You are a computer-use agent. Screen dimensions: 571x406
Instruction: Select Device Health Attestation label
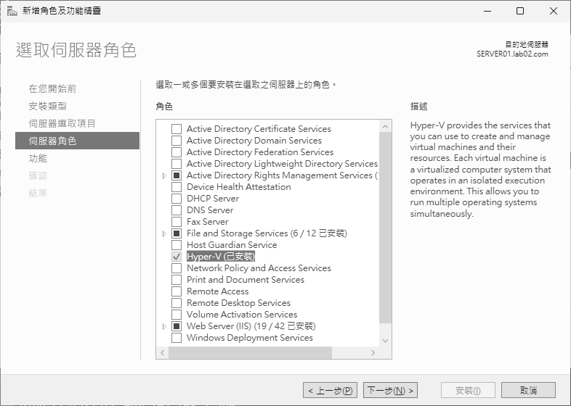tap(239, 187)
